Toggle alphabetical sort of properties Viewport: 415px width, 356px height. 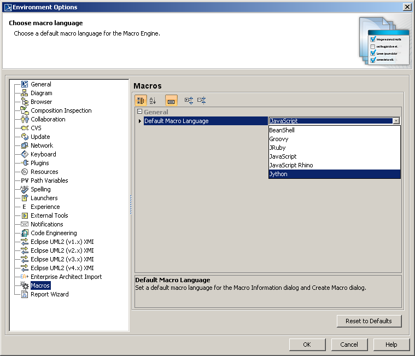pos(153,101)
